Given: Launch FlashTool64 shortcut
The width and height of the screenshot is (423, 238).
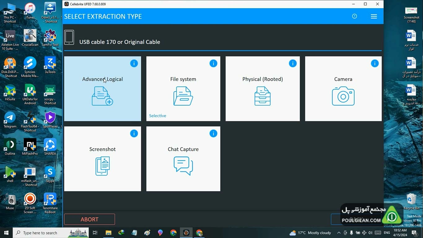Looking at the screenshot, I should [x=30, y=122].
